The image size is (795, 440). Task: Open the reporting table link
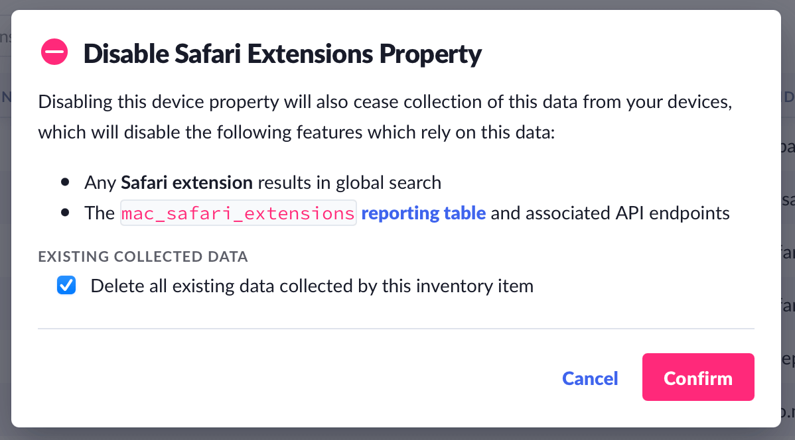point(423,213)
